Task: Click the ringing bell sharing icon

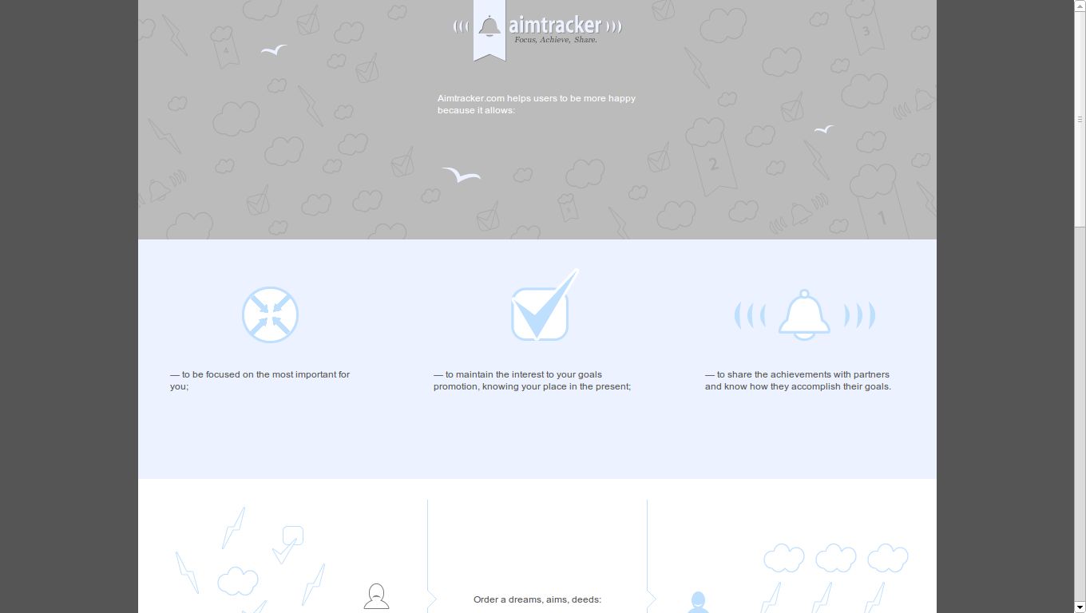Action: [x=805, y=314]
